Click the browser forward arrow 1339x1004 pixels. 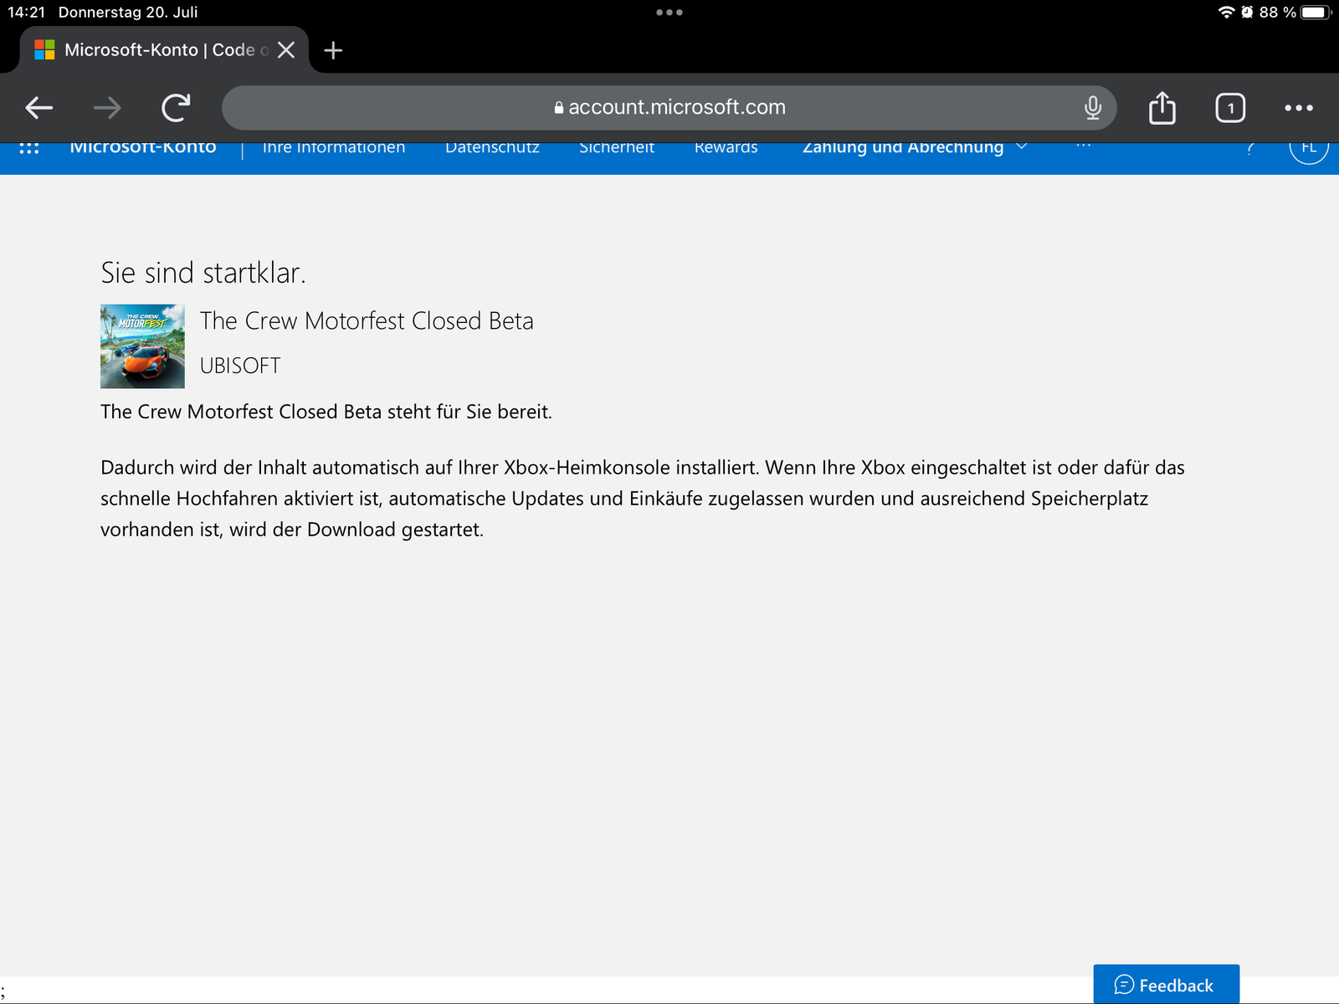(x=107, y=107)
